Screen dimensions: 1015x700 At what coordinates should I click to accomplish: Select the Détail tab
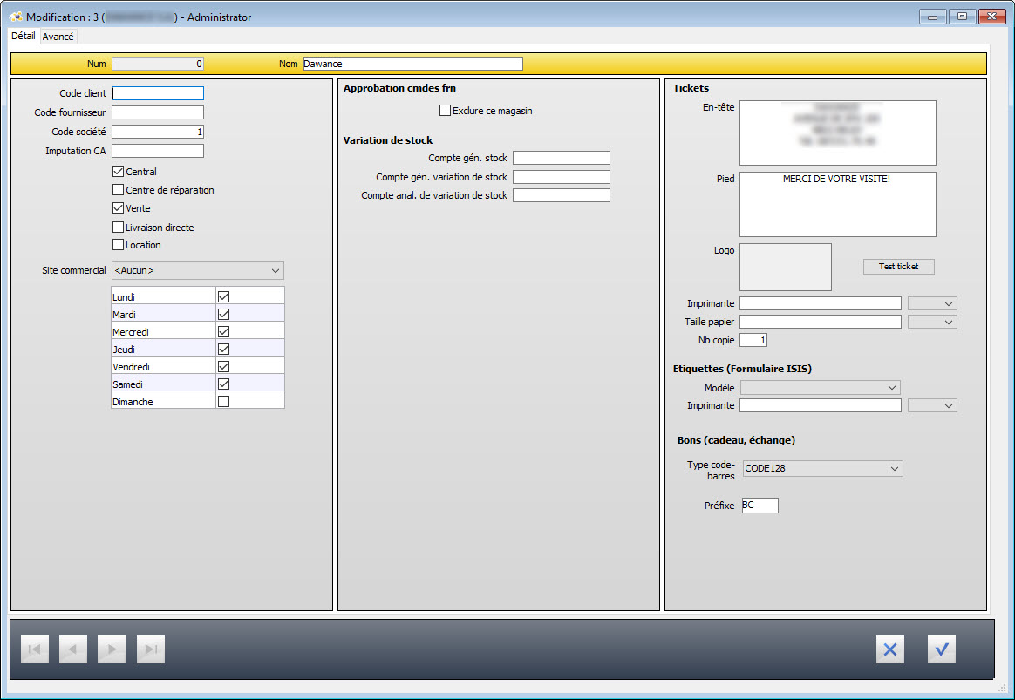pos(24,37)
